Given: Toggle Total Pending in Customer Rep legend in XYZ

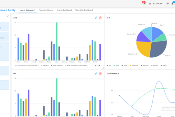Looking at the screenshot, I should pos(27,66).
